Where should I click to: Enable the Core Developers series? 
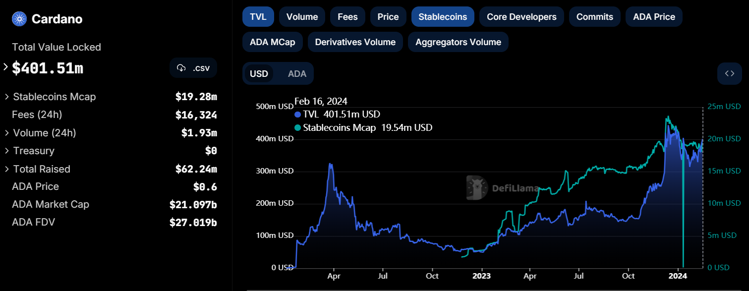[x=521, y=17]
